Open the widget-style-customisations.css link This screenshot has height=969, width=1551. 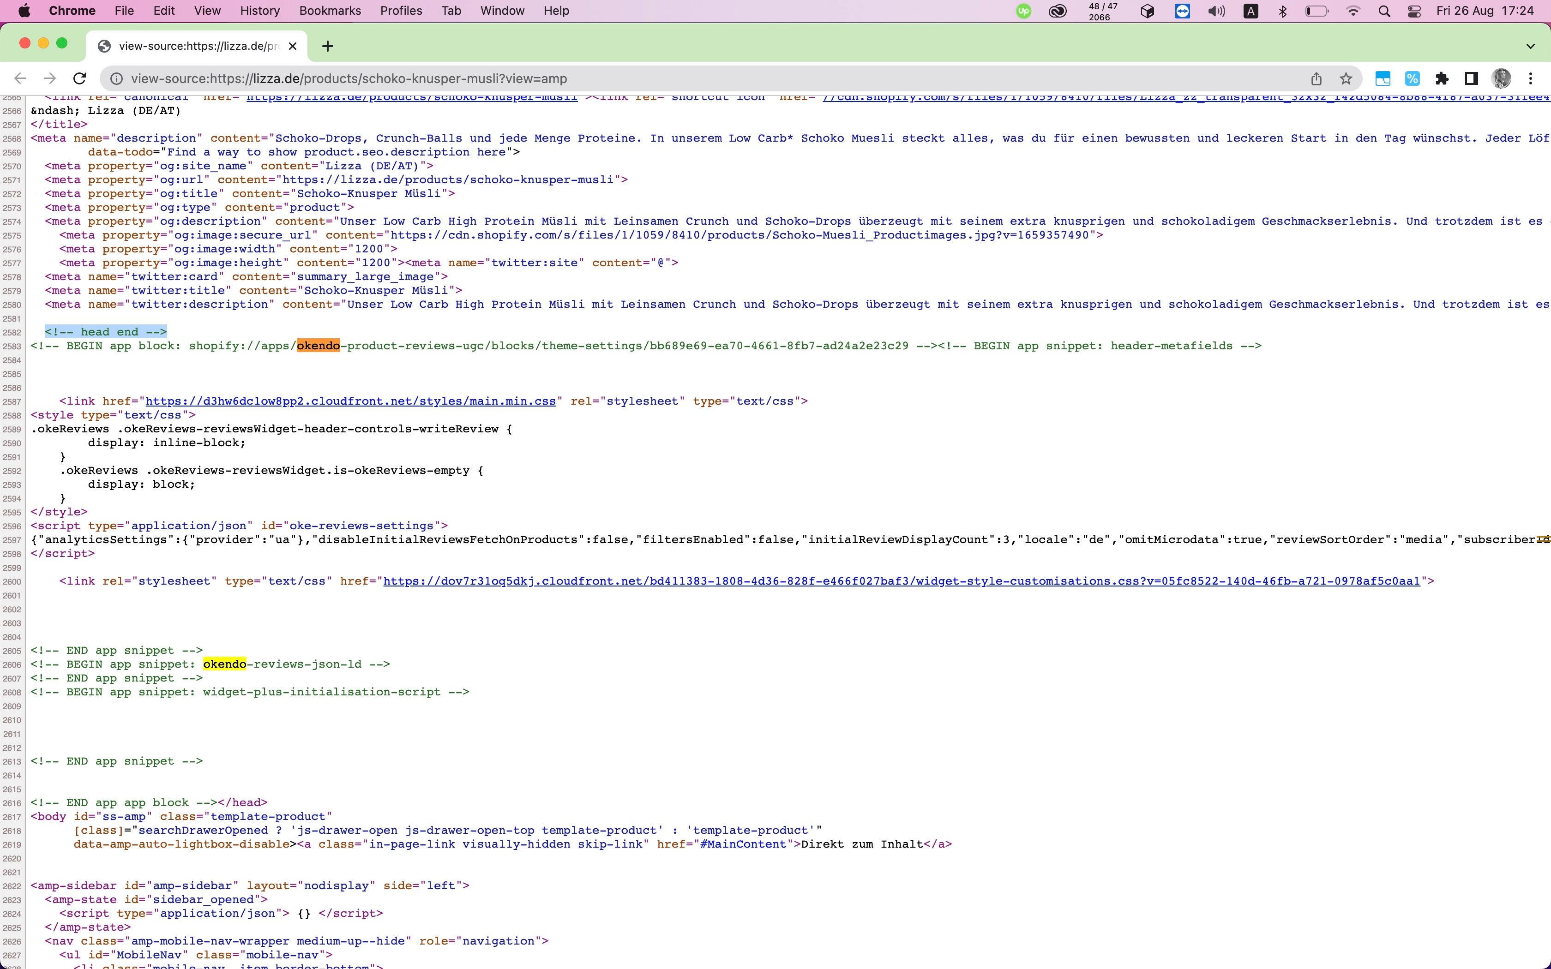(x=901, y=581)
